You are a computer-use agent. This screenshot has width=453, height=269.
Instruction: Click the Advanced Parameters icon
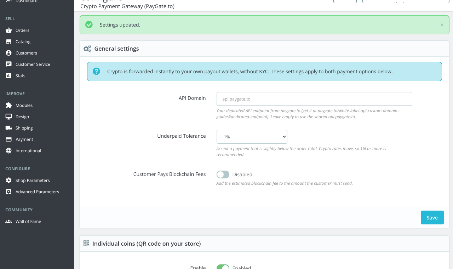9,192
